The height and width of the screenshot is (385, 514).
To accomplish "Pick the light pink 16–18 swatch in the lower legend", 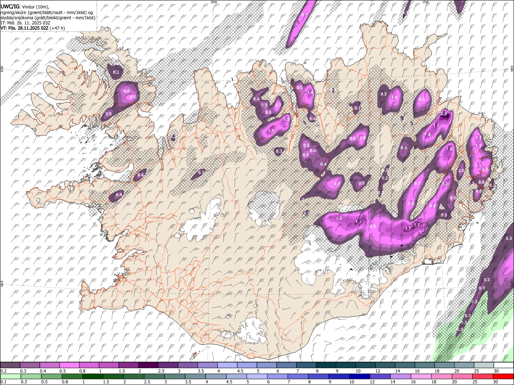I will pos(421,376).
